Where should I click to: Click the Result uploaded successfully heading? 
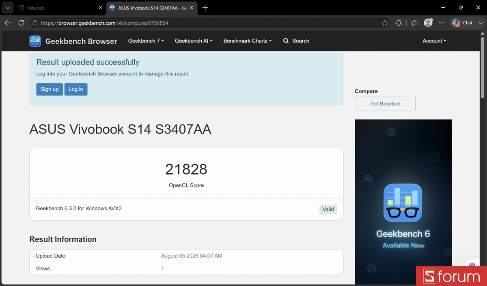point(88,62)
